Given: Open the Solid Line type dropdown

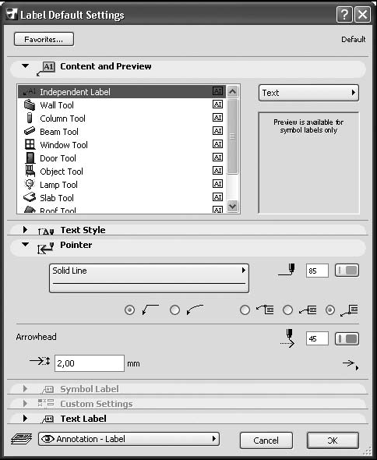Looking at the screenshot, I should [x=149, y=278].
